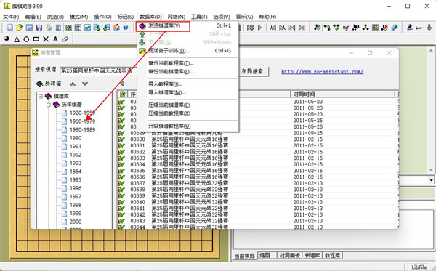Click the double-left collapse arrow above list

(122, 84)
